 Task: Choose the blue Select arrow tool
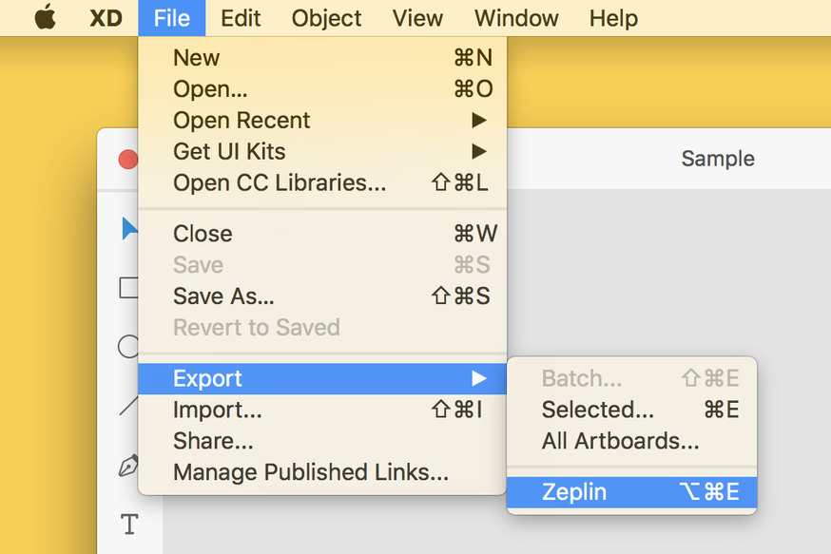(x=129, y=229)
